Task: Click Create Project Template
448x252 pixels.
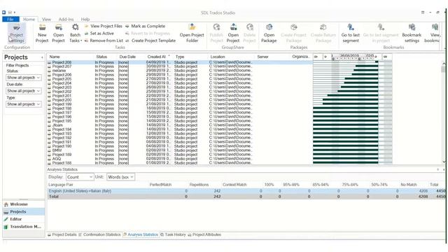Action: pos(150,41)
